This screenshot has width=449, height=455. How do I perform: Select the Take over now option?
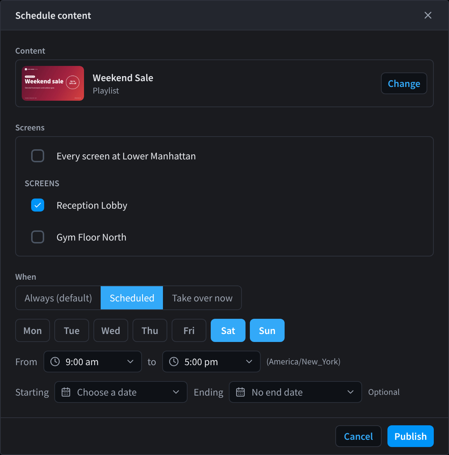[x=202, y=298]
